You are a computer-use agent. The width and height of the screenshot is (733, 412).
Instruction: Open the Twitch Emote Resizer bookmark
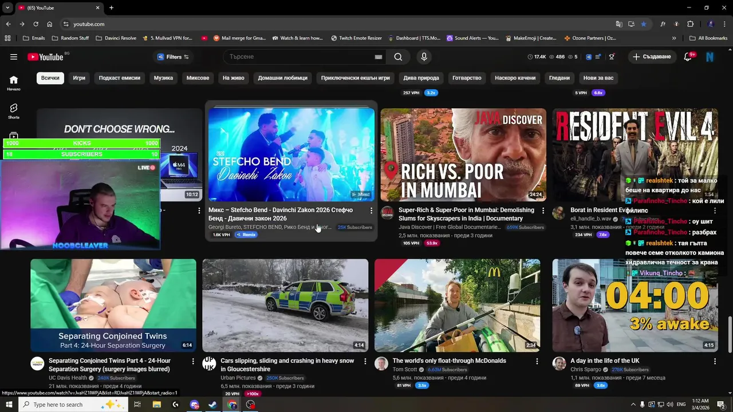tap(356, 38)
